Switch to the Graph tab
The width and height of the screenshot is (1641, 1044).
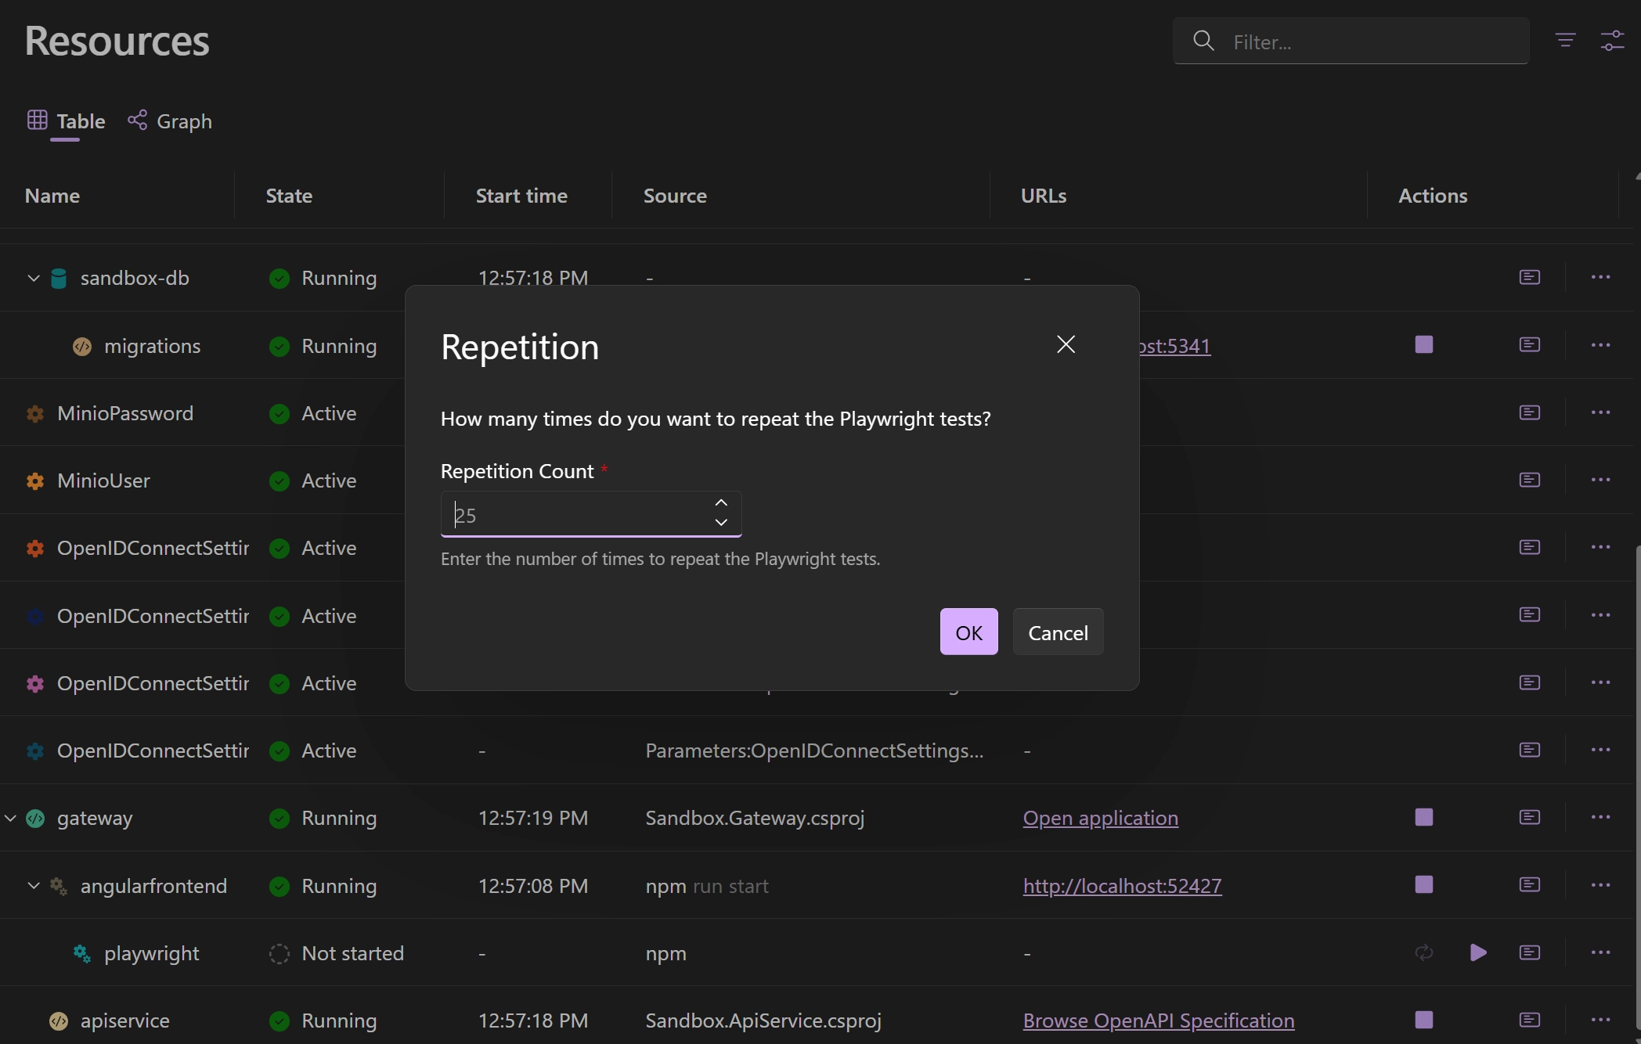[170, 121]
